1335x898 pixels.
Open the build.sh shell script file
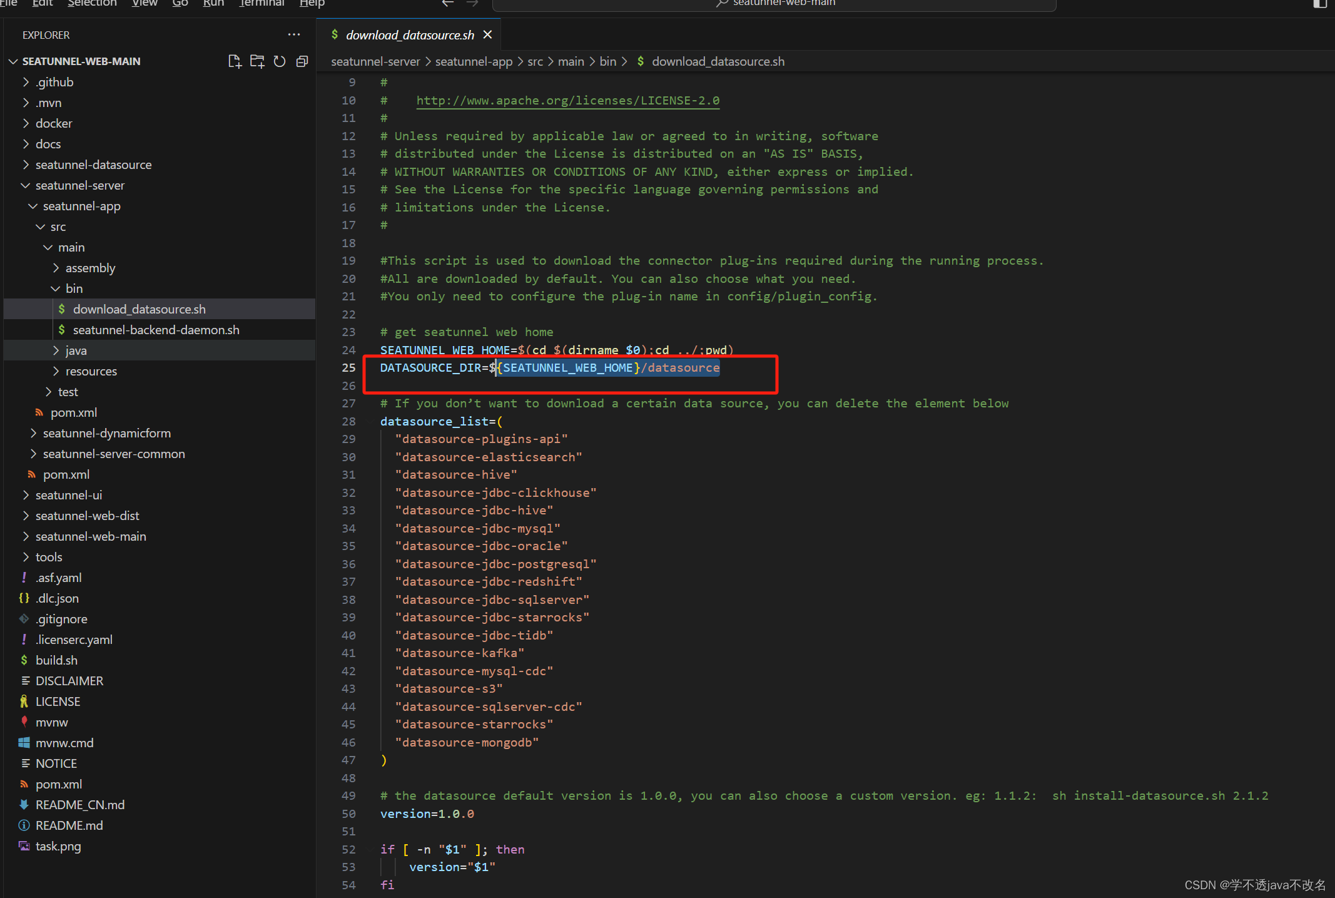coord(56,660)
